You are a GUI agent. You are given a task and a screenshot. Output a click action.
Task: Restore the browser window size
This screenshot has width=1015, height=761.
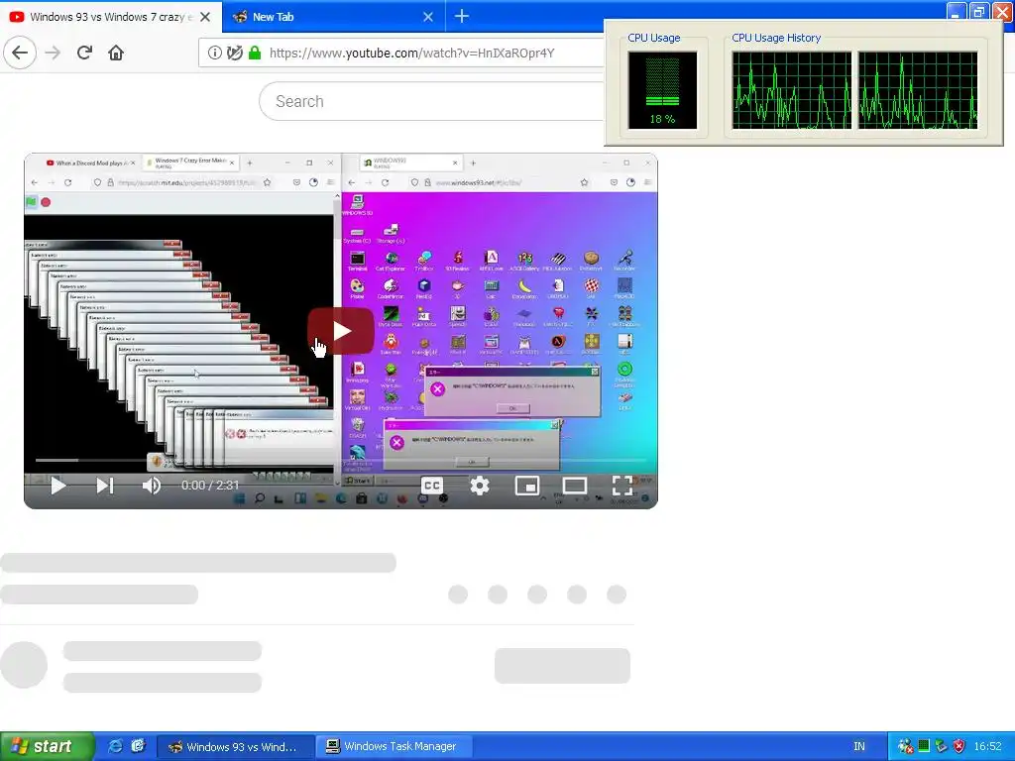coord(978,11)
